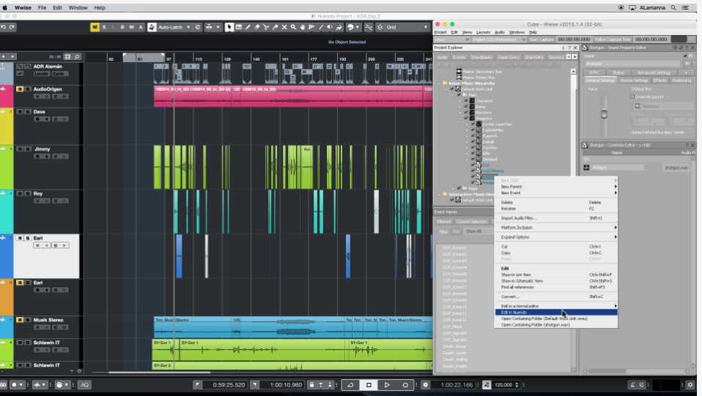Screen dimensions: 702x396
Task: Expand the Platform Inclusion submenu
Action: pos(556,228)
